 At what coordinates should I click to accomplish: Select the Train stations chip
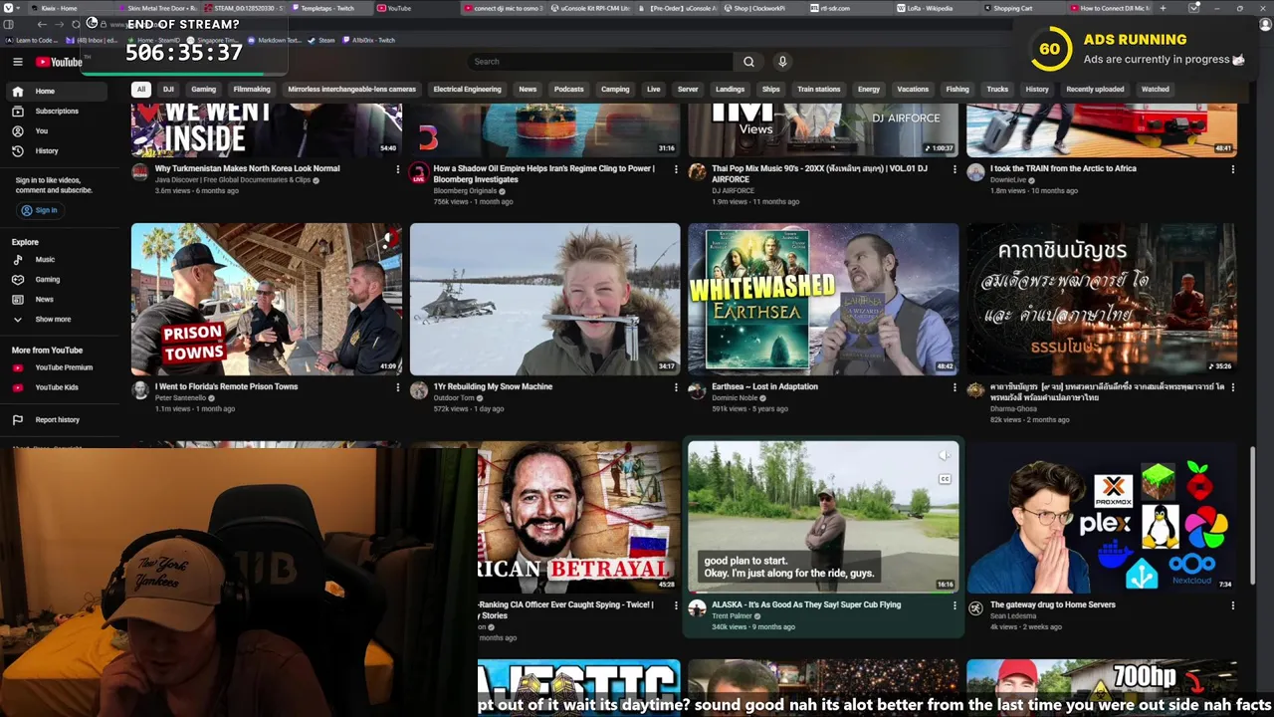819,90
